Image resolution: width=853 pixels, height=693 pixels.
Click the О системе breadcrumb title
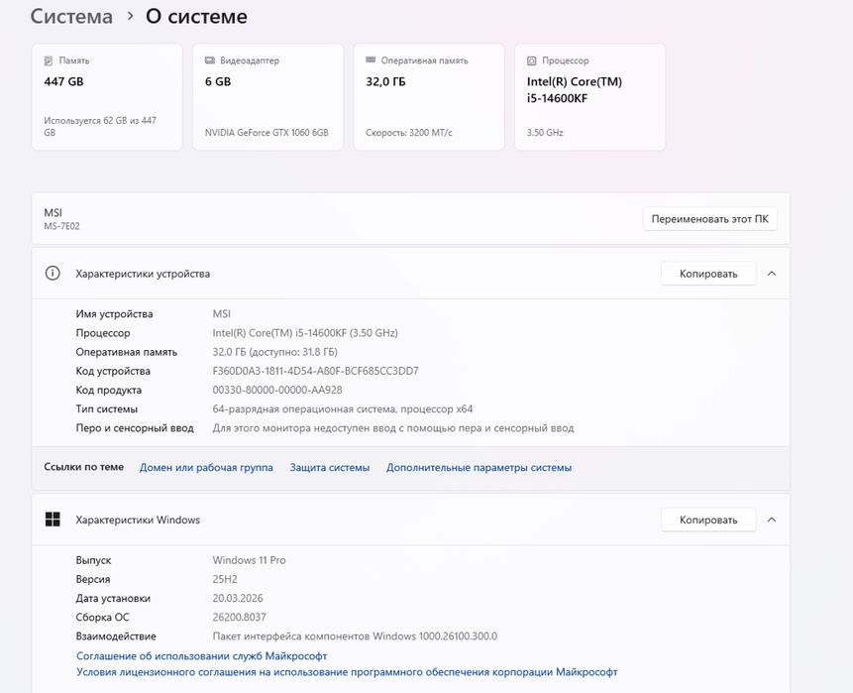coord(196,16)
